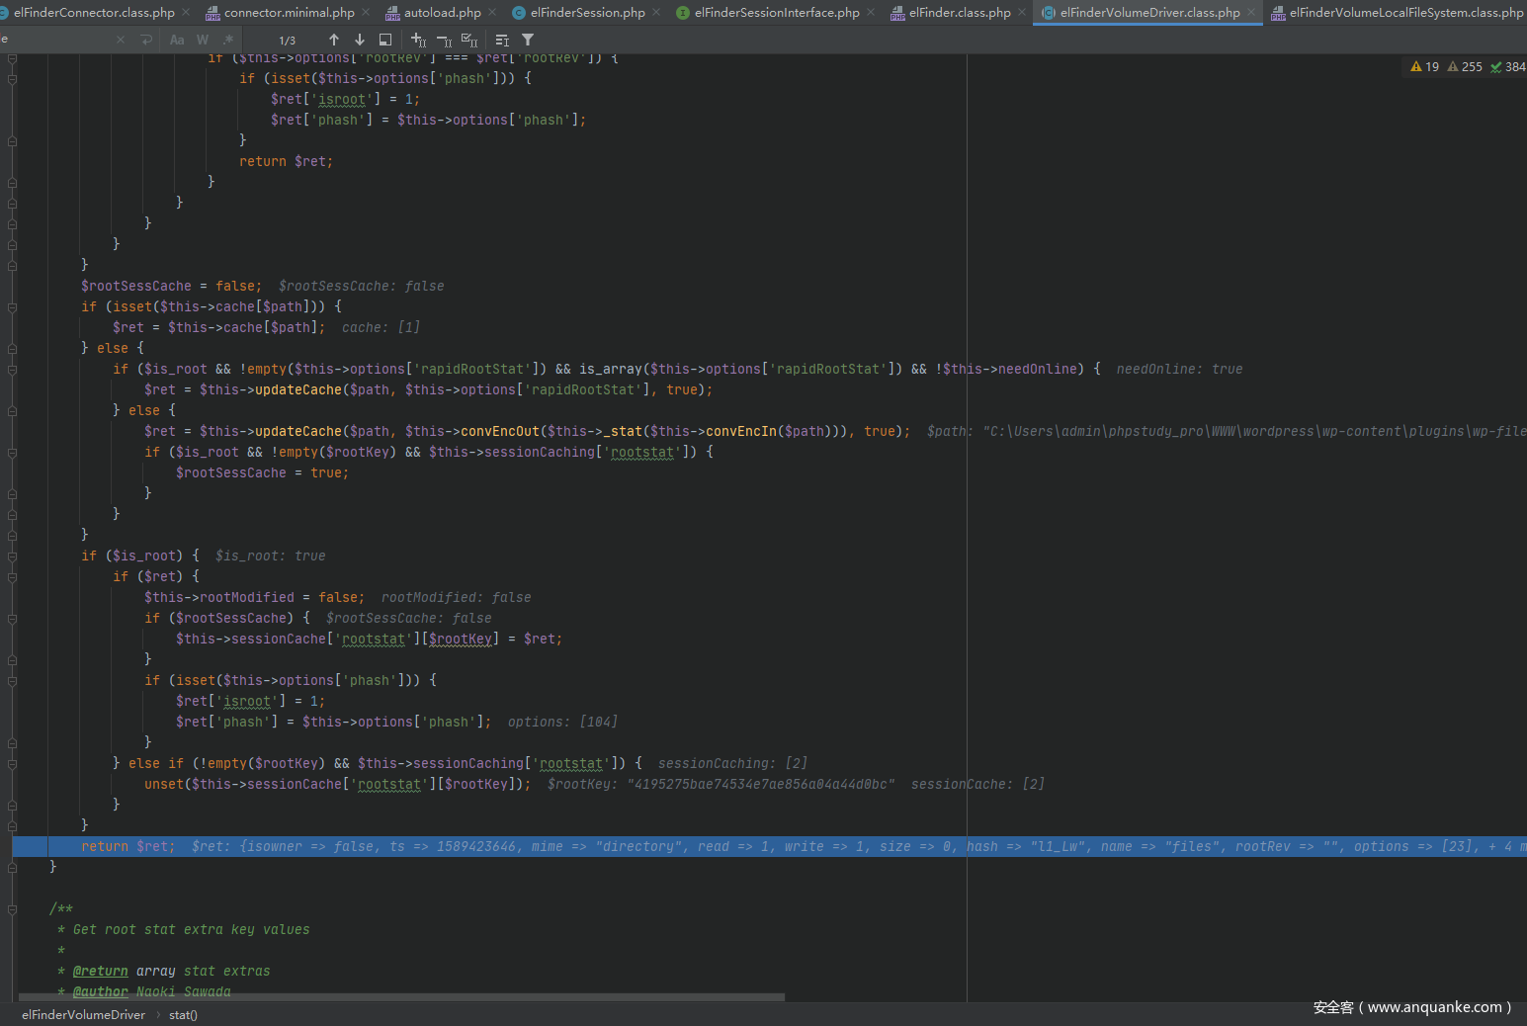Viewport: 1527px width, 1026px height.
Task: Toggle whole Words (W) search option
Action: [203, 40]
